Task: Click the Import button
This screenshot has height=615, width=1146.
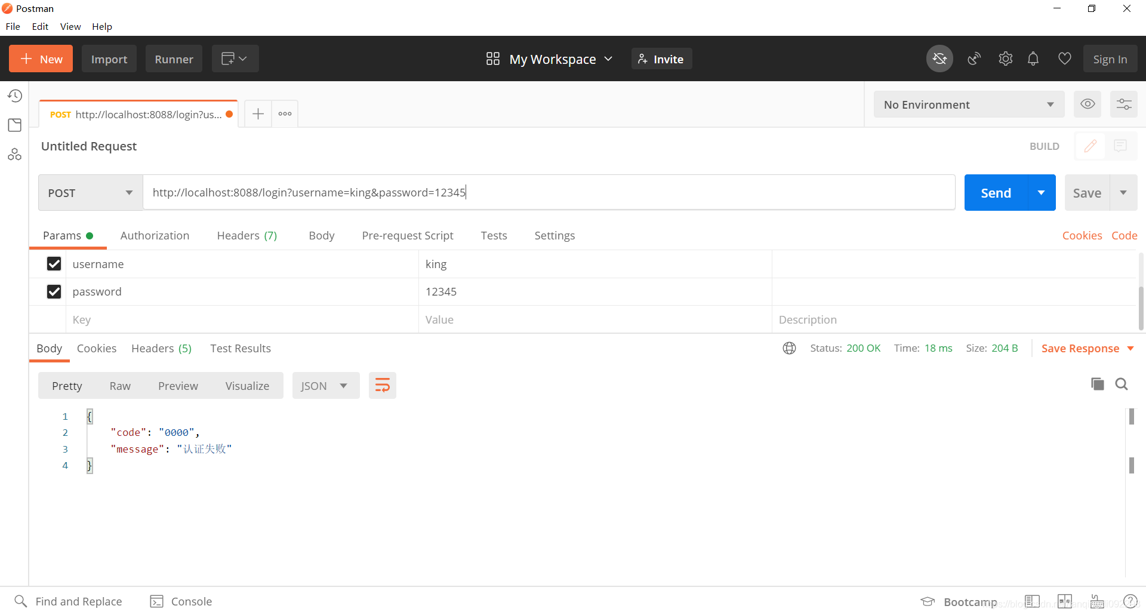Action: tap(109, 59)
